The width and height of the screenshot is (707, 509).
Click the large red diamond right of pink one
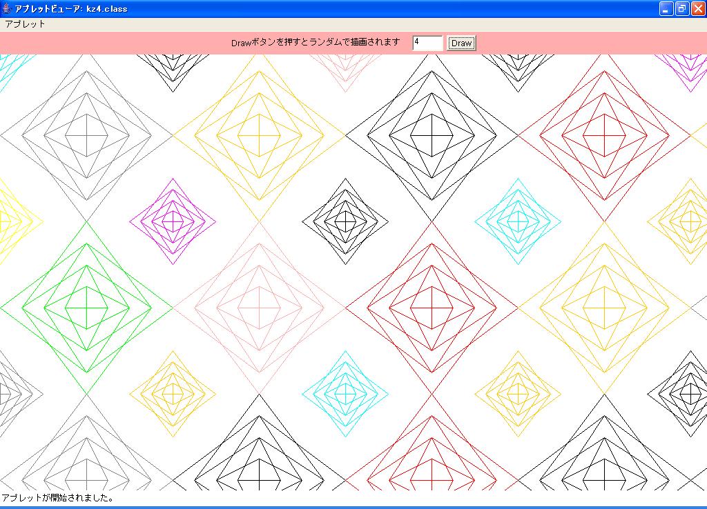pyautogui.click(x=432, y=308)
